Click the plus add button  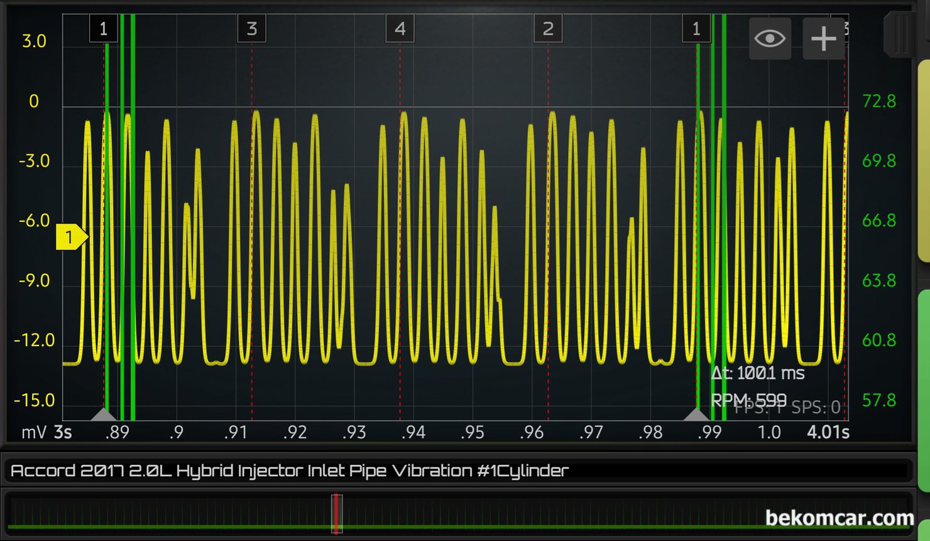tap(823, 39)
